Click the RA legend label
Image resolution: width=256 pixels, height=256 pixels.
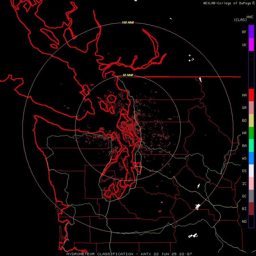point(244,146)
